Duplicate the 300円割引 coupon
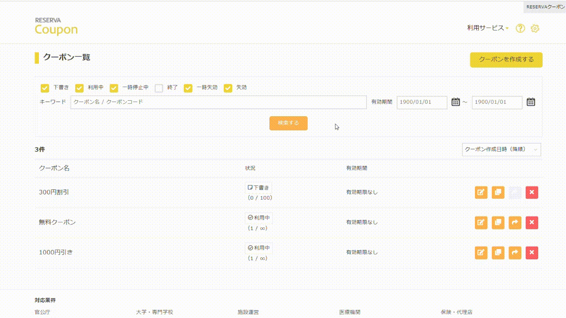The height and width of the screenshot is (318, 566). pyautogui.click(x=498, y=193)
